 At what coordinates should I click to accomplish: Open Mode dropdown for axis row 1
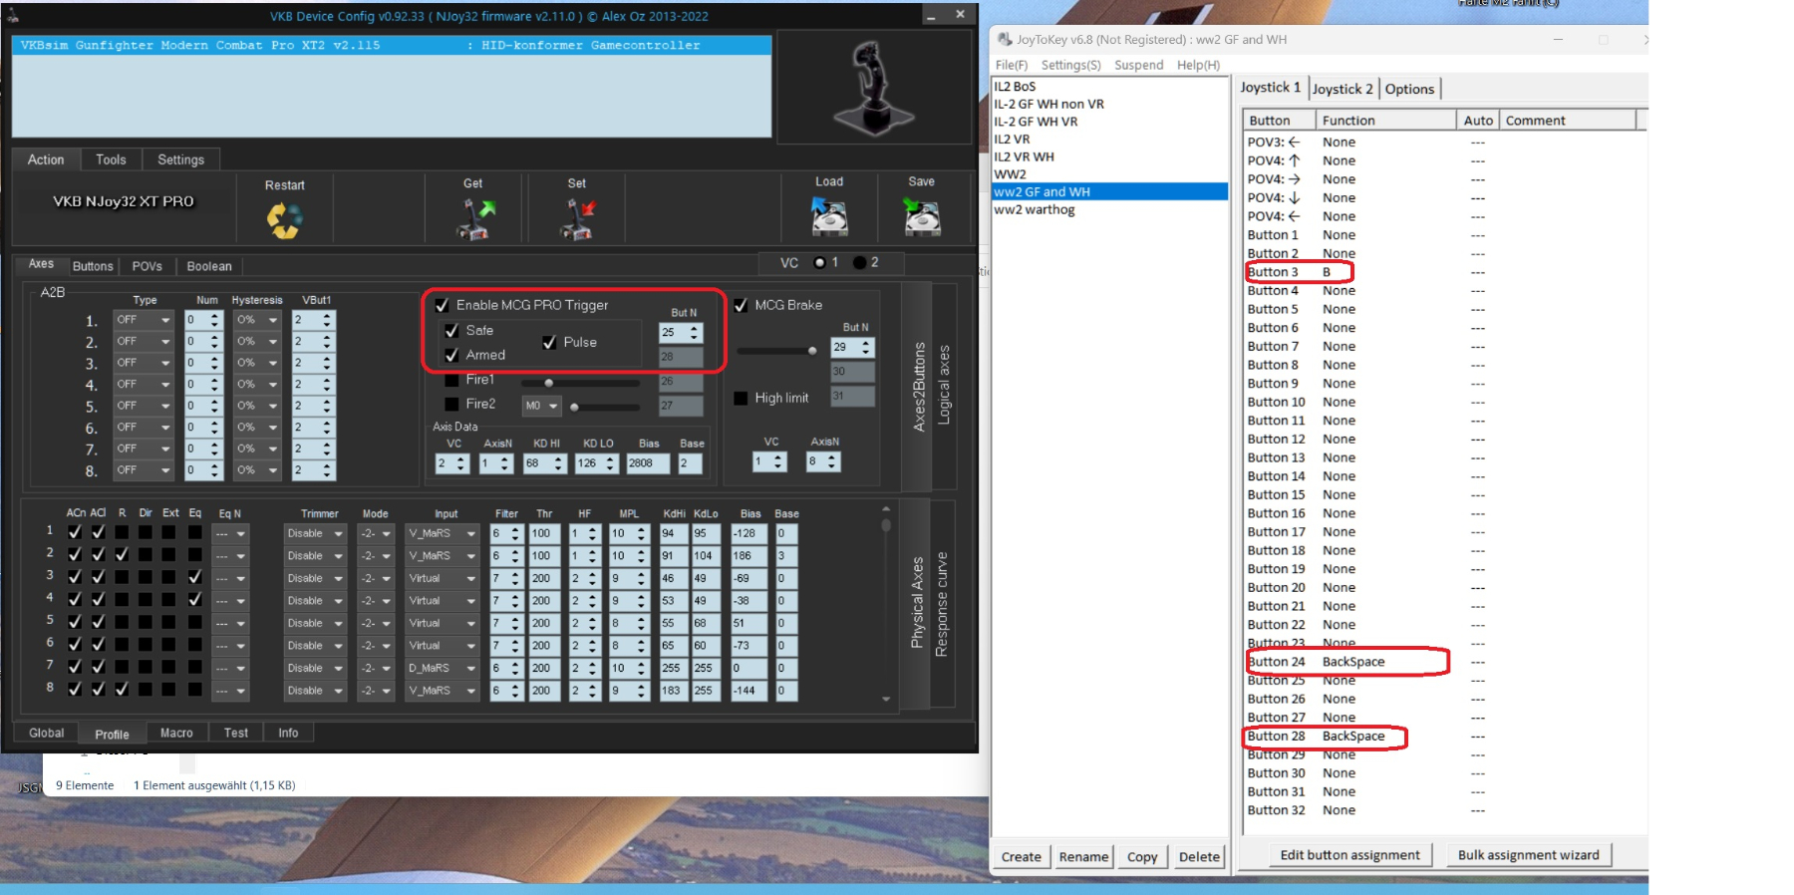coord(376,533)
